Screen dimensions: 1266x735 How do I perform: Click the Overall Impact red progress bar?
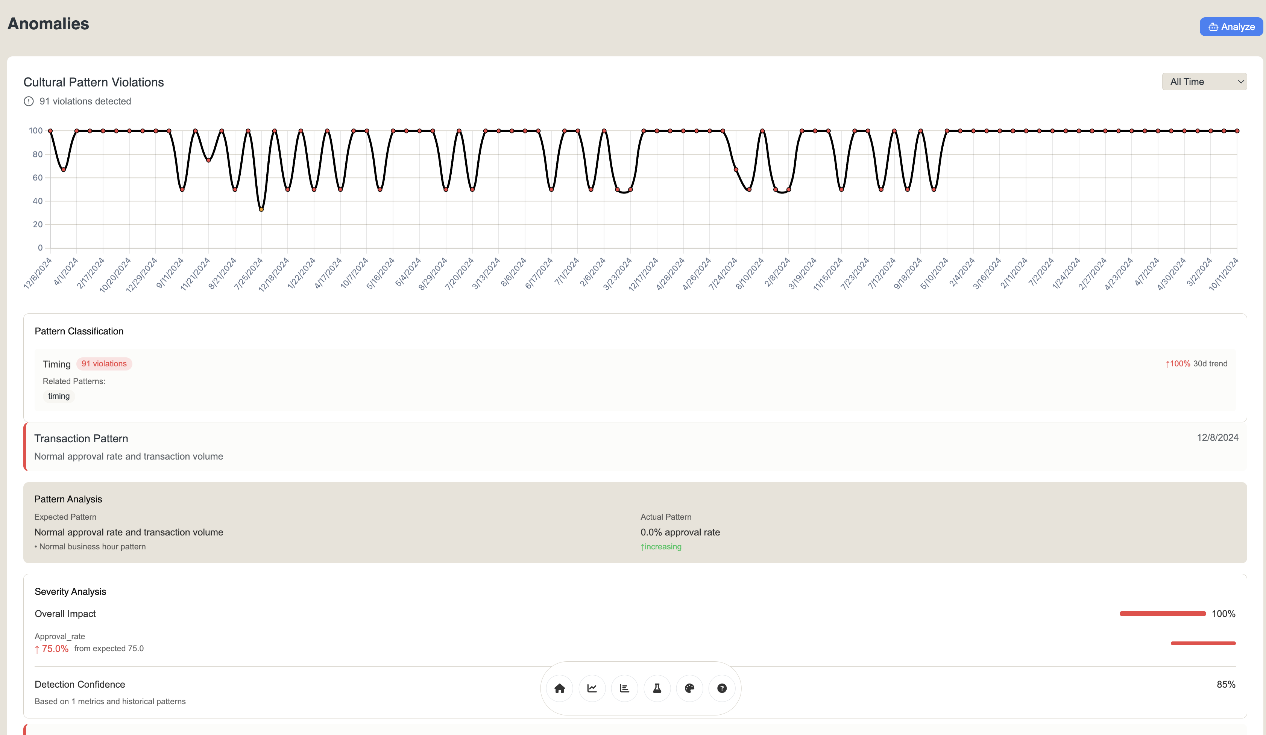tap(1163, 614)
